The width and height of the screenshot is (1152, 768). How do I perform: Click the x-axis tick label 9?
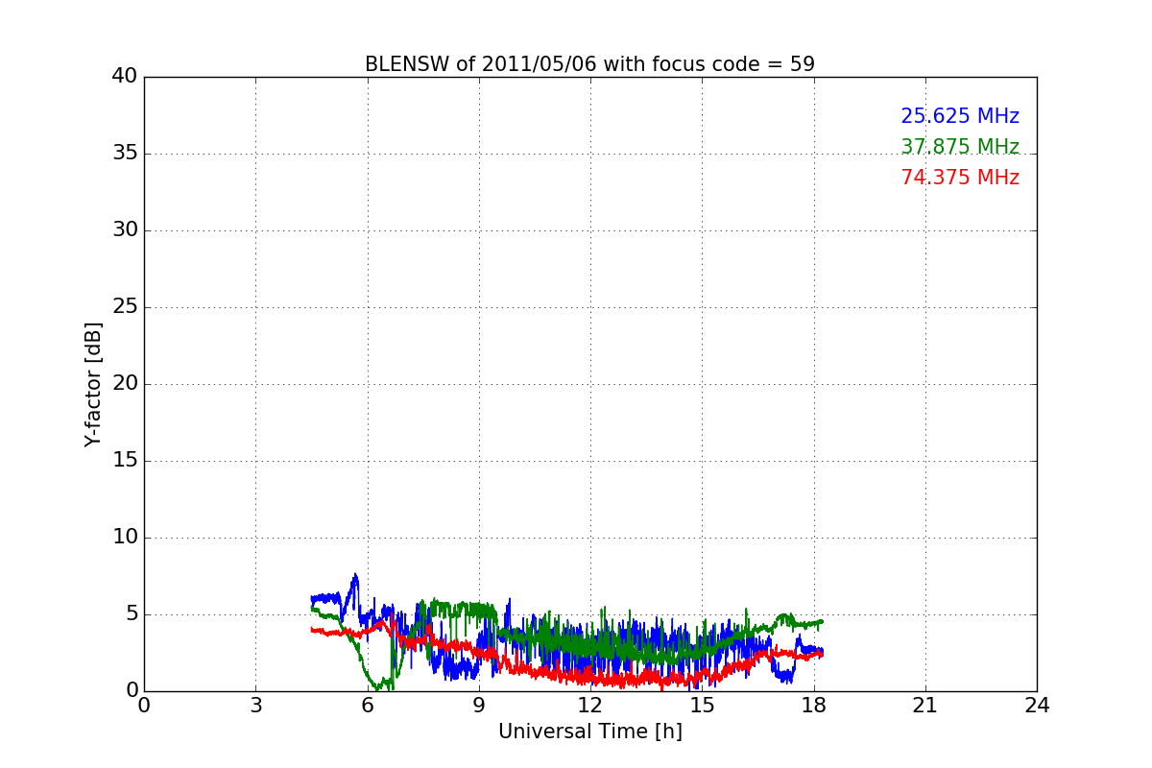tap(479, 706)
